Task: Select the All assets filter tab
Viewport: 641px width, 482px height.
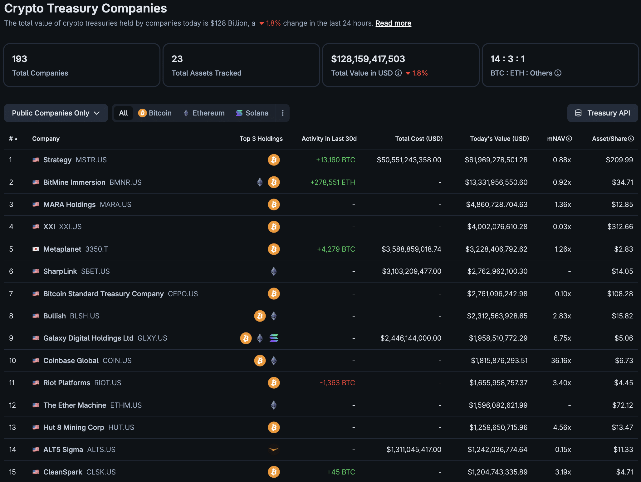Action: tap(124, 113)
